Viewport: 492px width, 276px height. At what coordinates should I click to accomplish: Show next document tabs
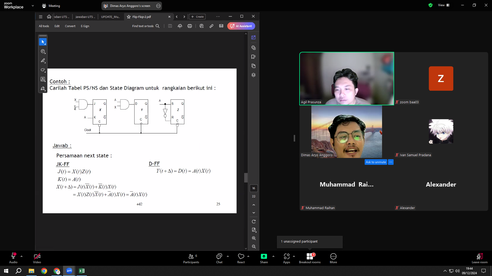pos(184,17)
